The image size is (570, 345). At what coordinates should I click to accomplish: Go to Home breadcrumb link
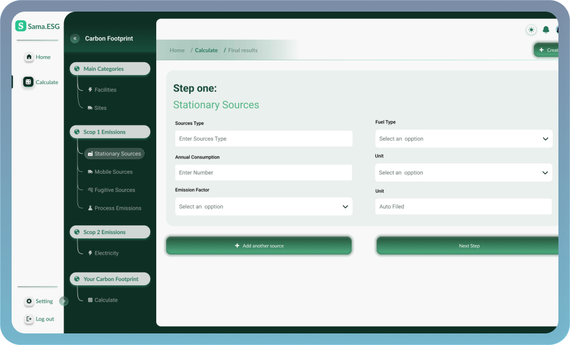coord(177,51)
